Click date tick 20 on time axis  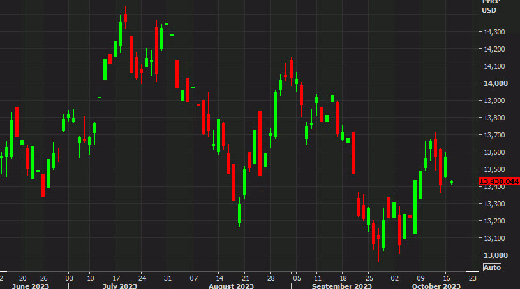[x=22, y=278]
